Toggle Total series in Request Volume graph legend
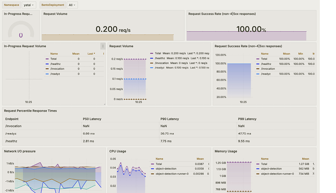 158,53
